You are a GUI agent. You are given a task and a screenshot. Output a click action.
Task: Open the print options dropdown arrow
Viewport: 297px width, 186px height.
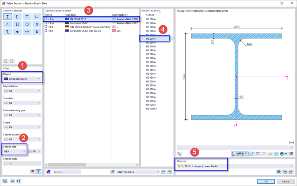[x=286, y=154]
